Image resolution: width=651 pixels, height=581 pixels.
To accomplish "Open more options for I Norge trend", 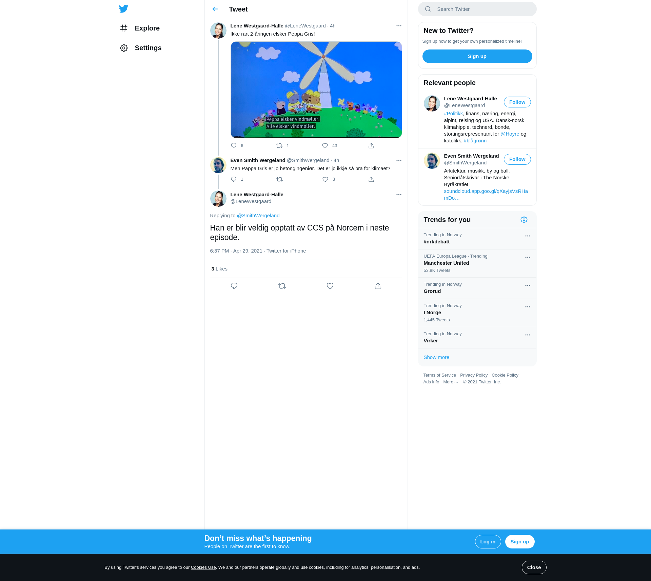I will 528,307.
